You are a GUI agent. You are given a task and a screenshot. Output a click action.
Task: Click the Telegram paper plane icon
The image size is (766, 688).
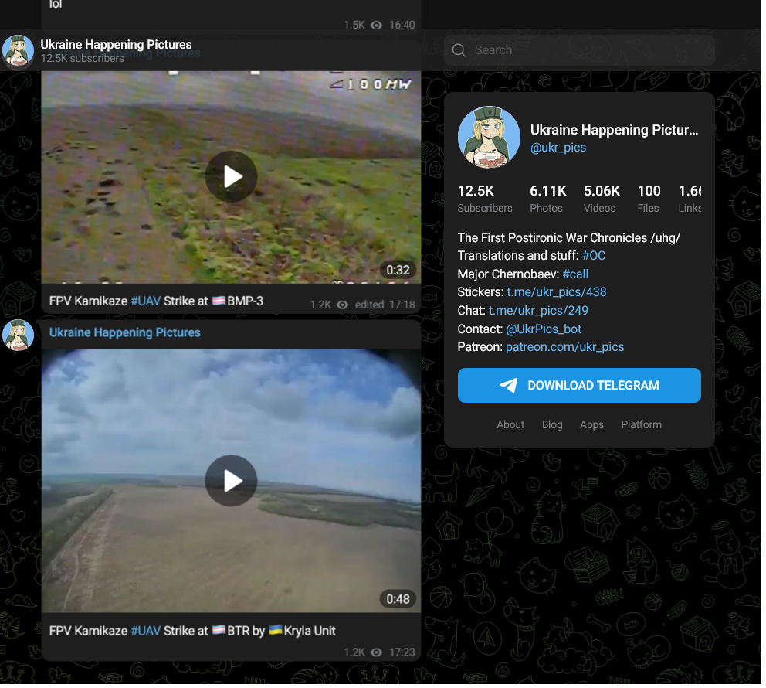pyautogui.click(x=509, y=385)
